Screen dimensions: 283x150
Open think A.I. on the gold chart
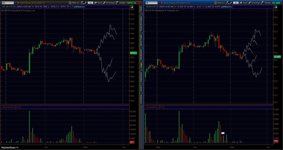coord(74,3)
